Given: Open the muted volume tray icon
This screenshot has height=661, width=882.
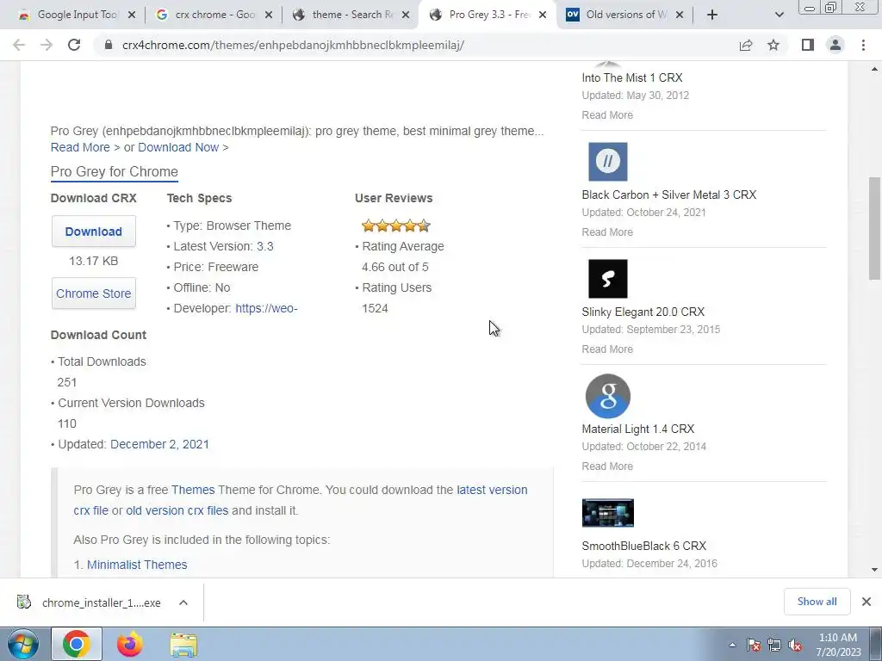Looking at the screenshot, I should 795,645.
